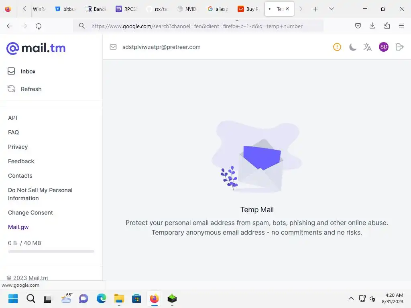The height and width of the screenshot is (308, 411).
Task: Log out with the exit icon
Action: [x=399, y=47]
